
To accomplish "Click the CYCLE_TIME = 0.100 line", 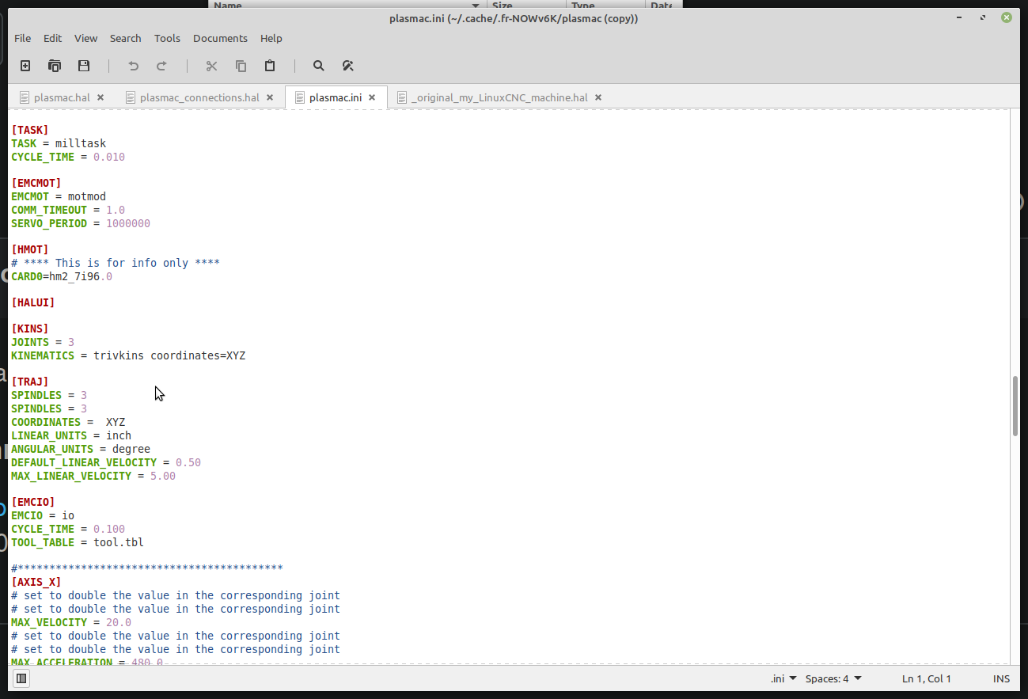I will pos(68,529).
